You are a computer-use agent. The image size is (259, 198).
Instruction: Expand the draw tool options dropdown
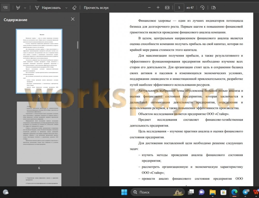pos(66,8)
